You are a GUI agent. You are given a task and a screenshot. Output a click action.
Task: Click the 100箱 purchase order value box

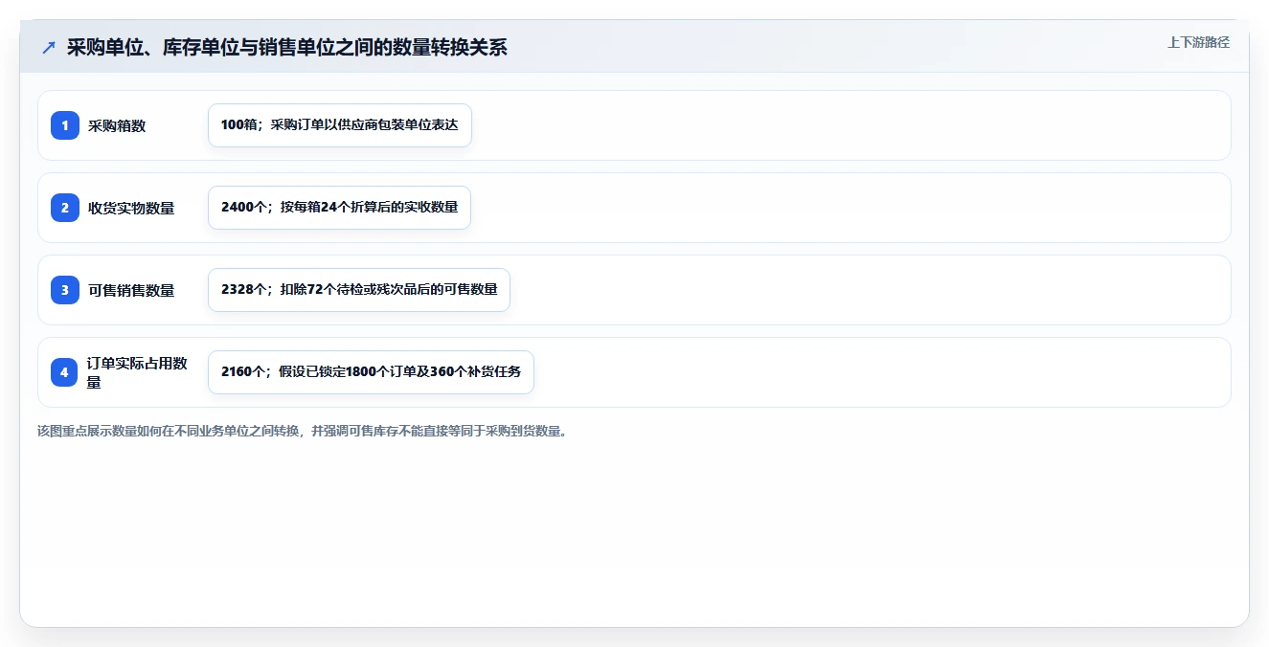(340, 125)
